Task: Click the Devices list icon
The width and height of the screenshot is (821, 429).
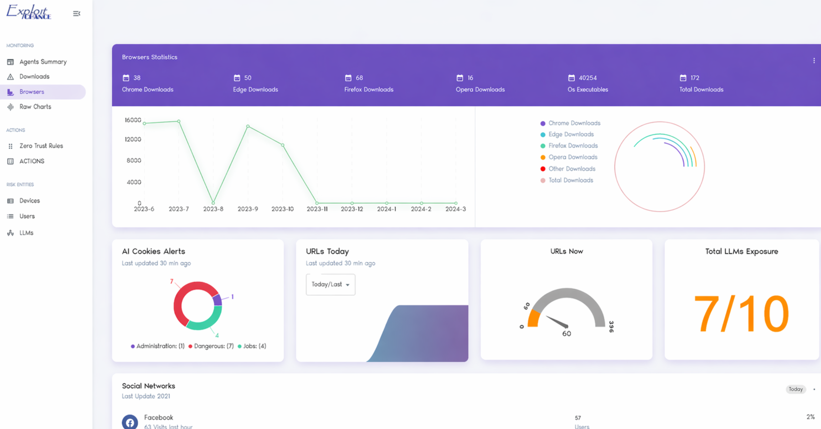Action: 10,201
